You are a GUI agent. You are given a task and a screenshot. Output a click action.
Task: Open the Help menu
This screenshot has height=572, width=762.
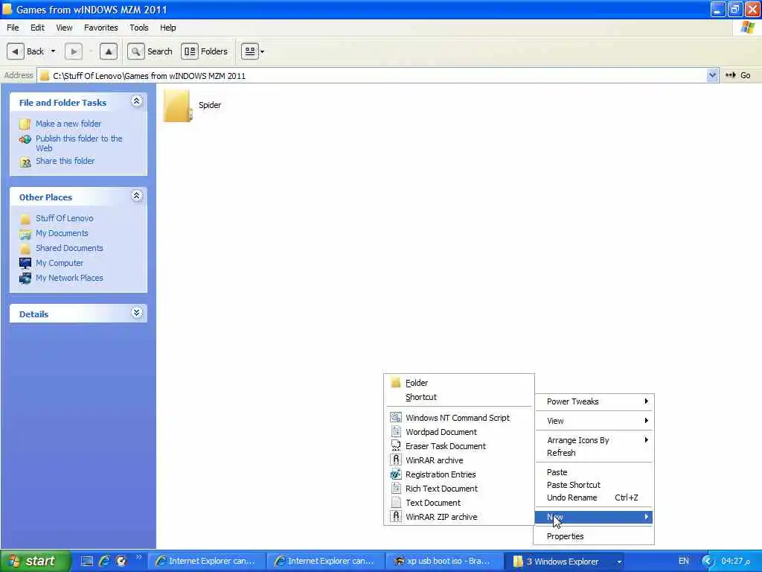168,28
